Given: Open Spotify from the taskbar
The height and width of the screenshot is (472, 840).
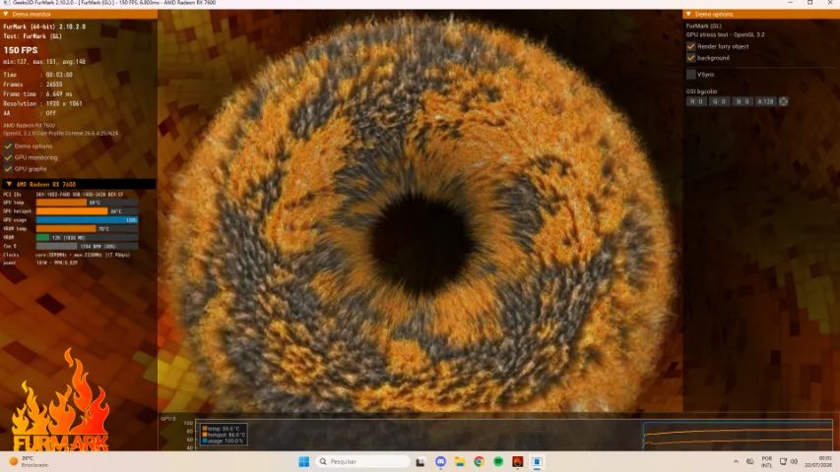Looking at the screenshot, I should tap(498, 462).
